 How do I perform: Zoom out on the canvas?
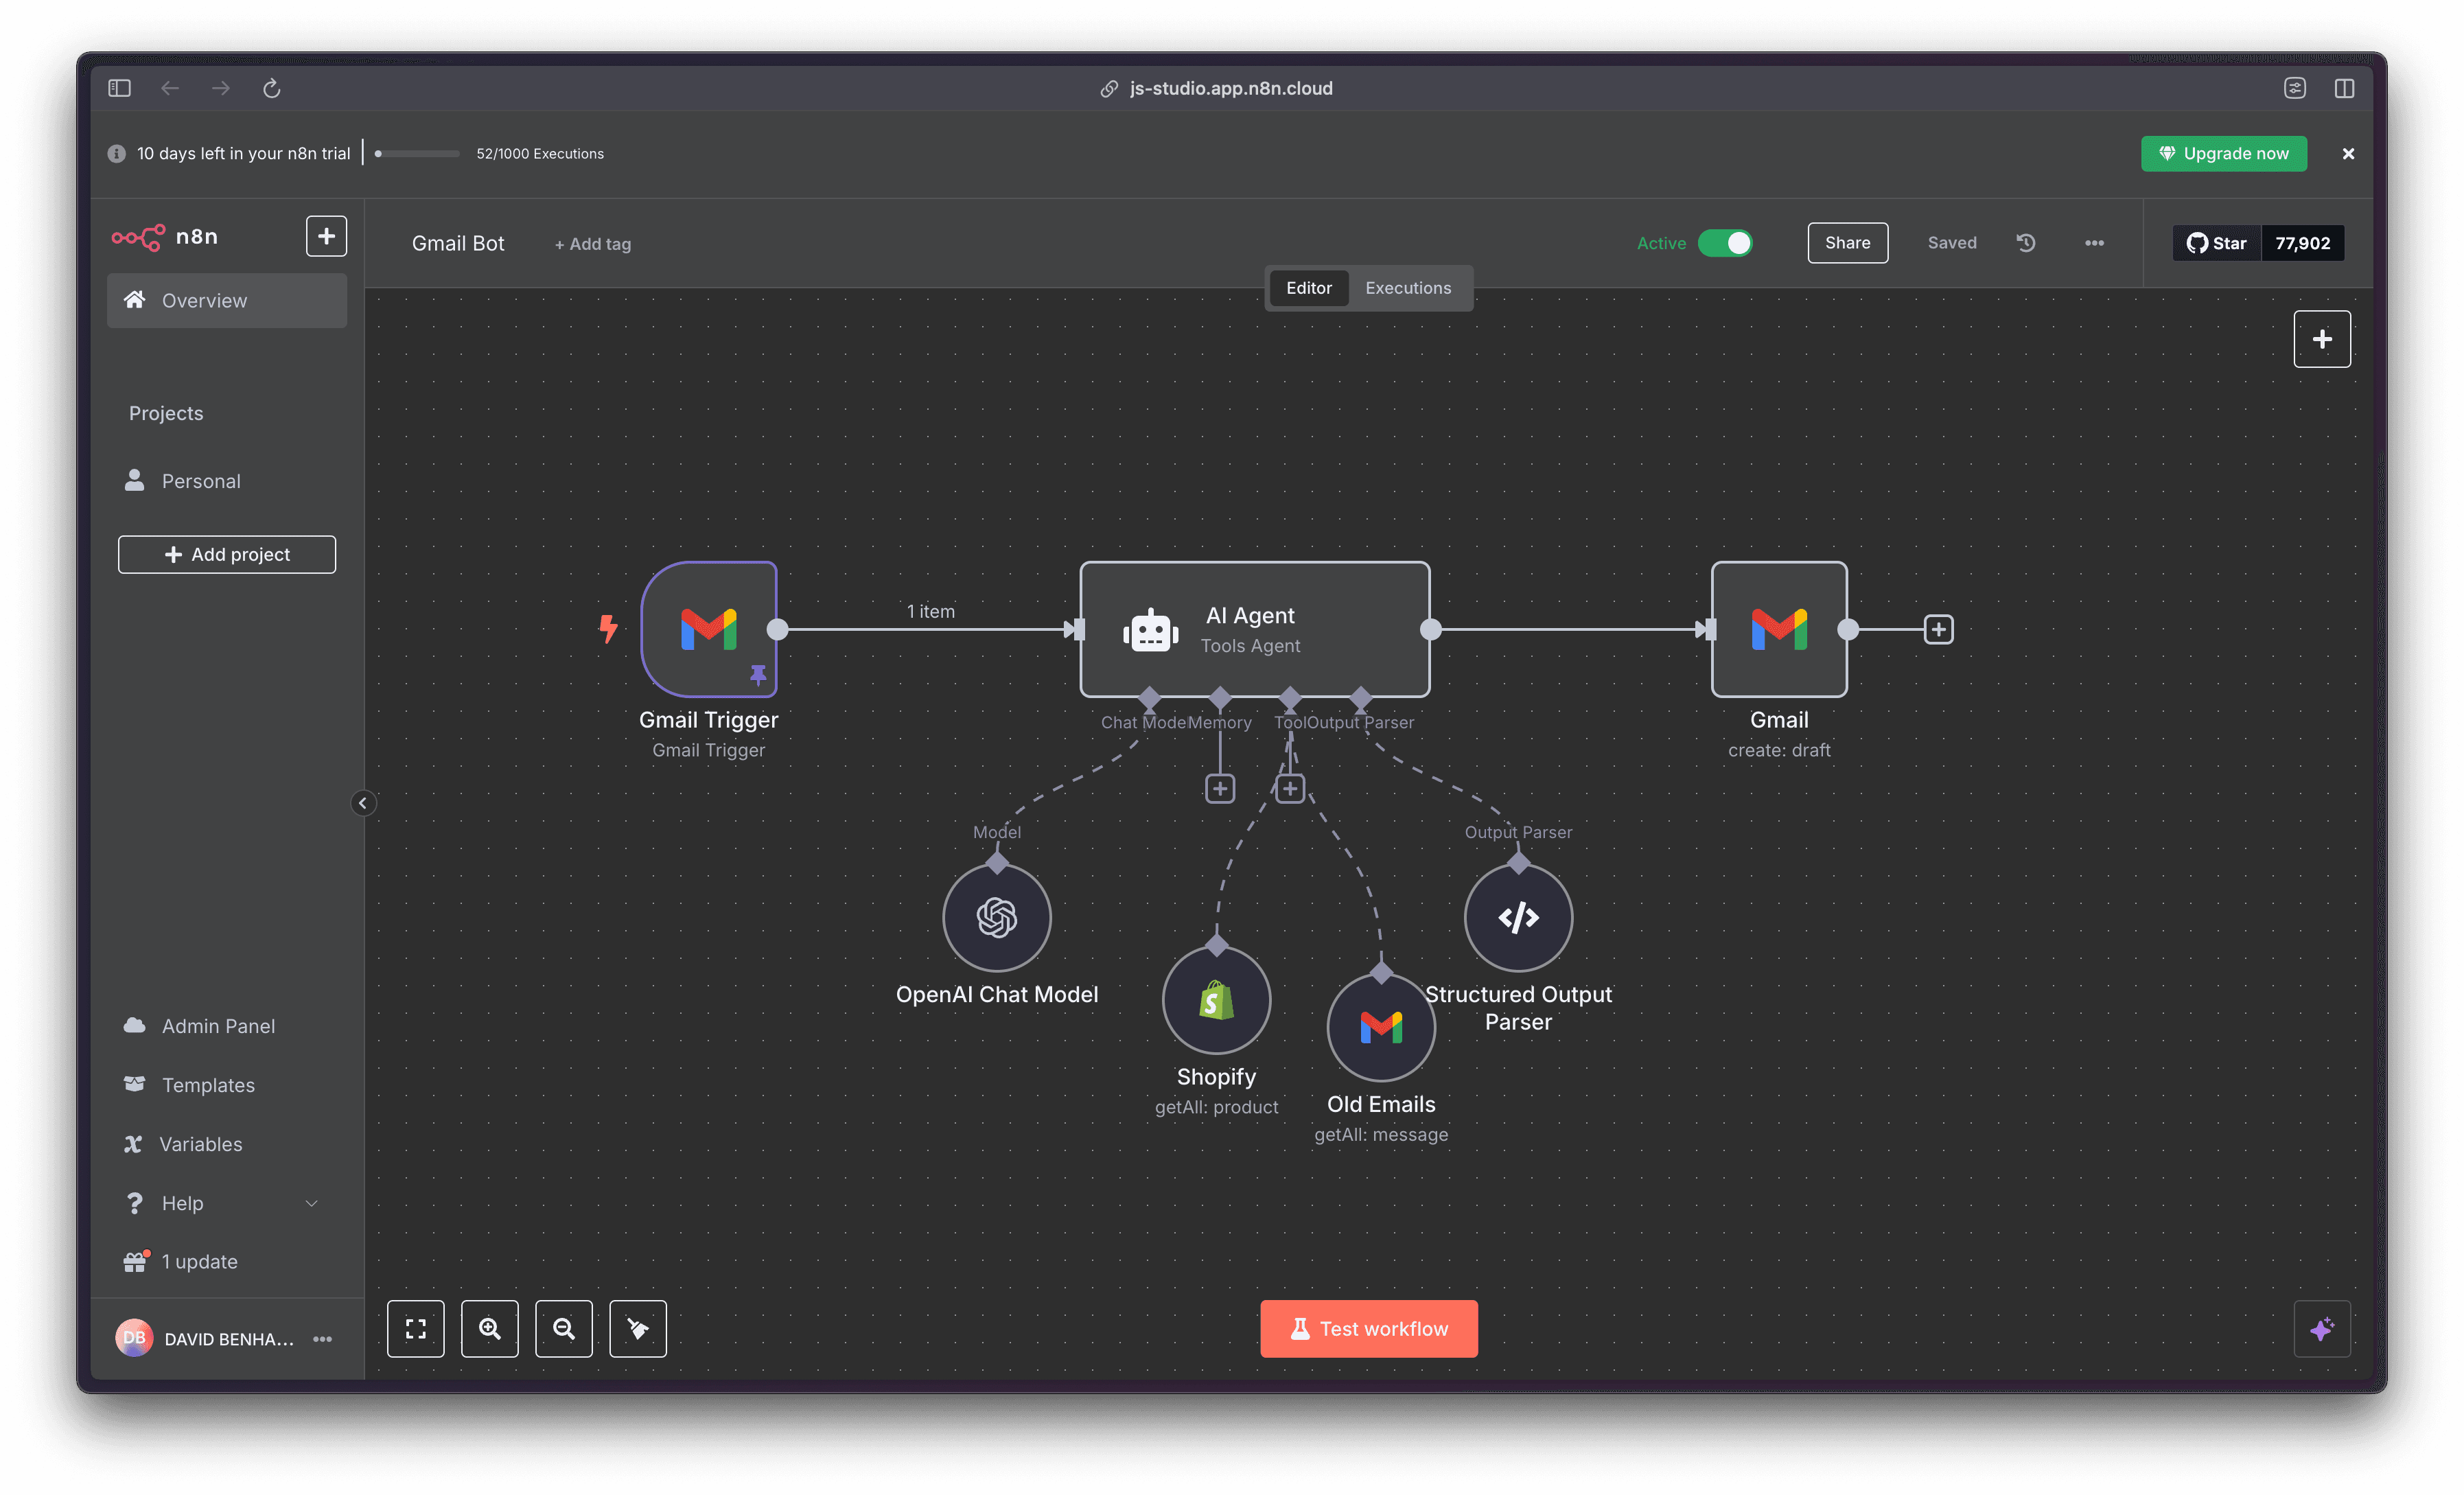pyautogui.click(x=564, y=1329)
